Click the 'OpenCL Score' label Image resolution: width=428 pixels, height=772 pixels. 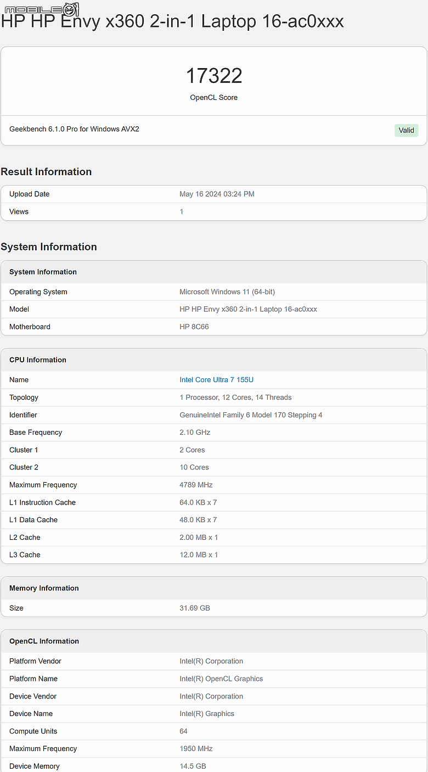pyautogui.click(x=214, y=98)
